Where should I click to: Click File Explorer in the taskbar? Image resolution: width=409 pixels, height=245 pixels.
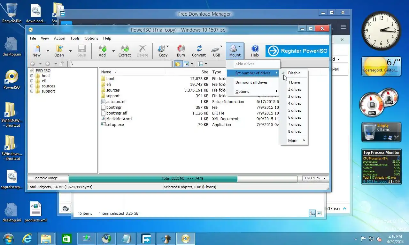(x=46, y=239)
